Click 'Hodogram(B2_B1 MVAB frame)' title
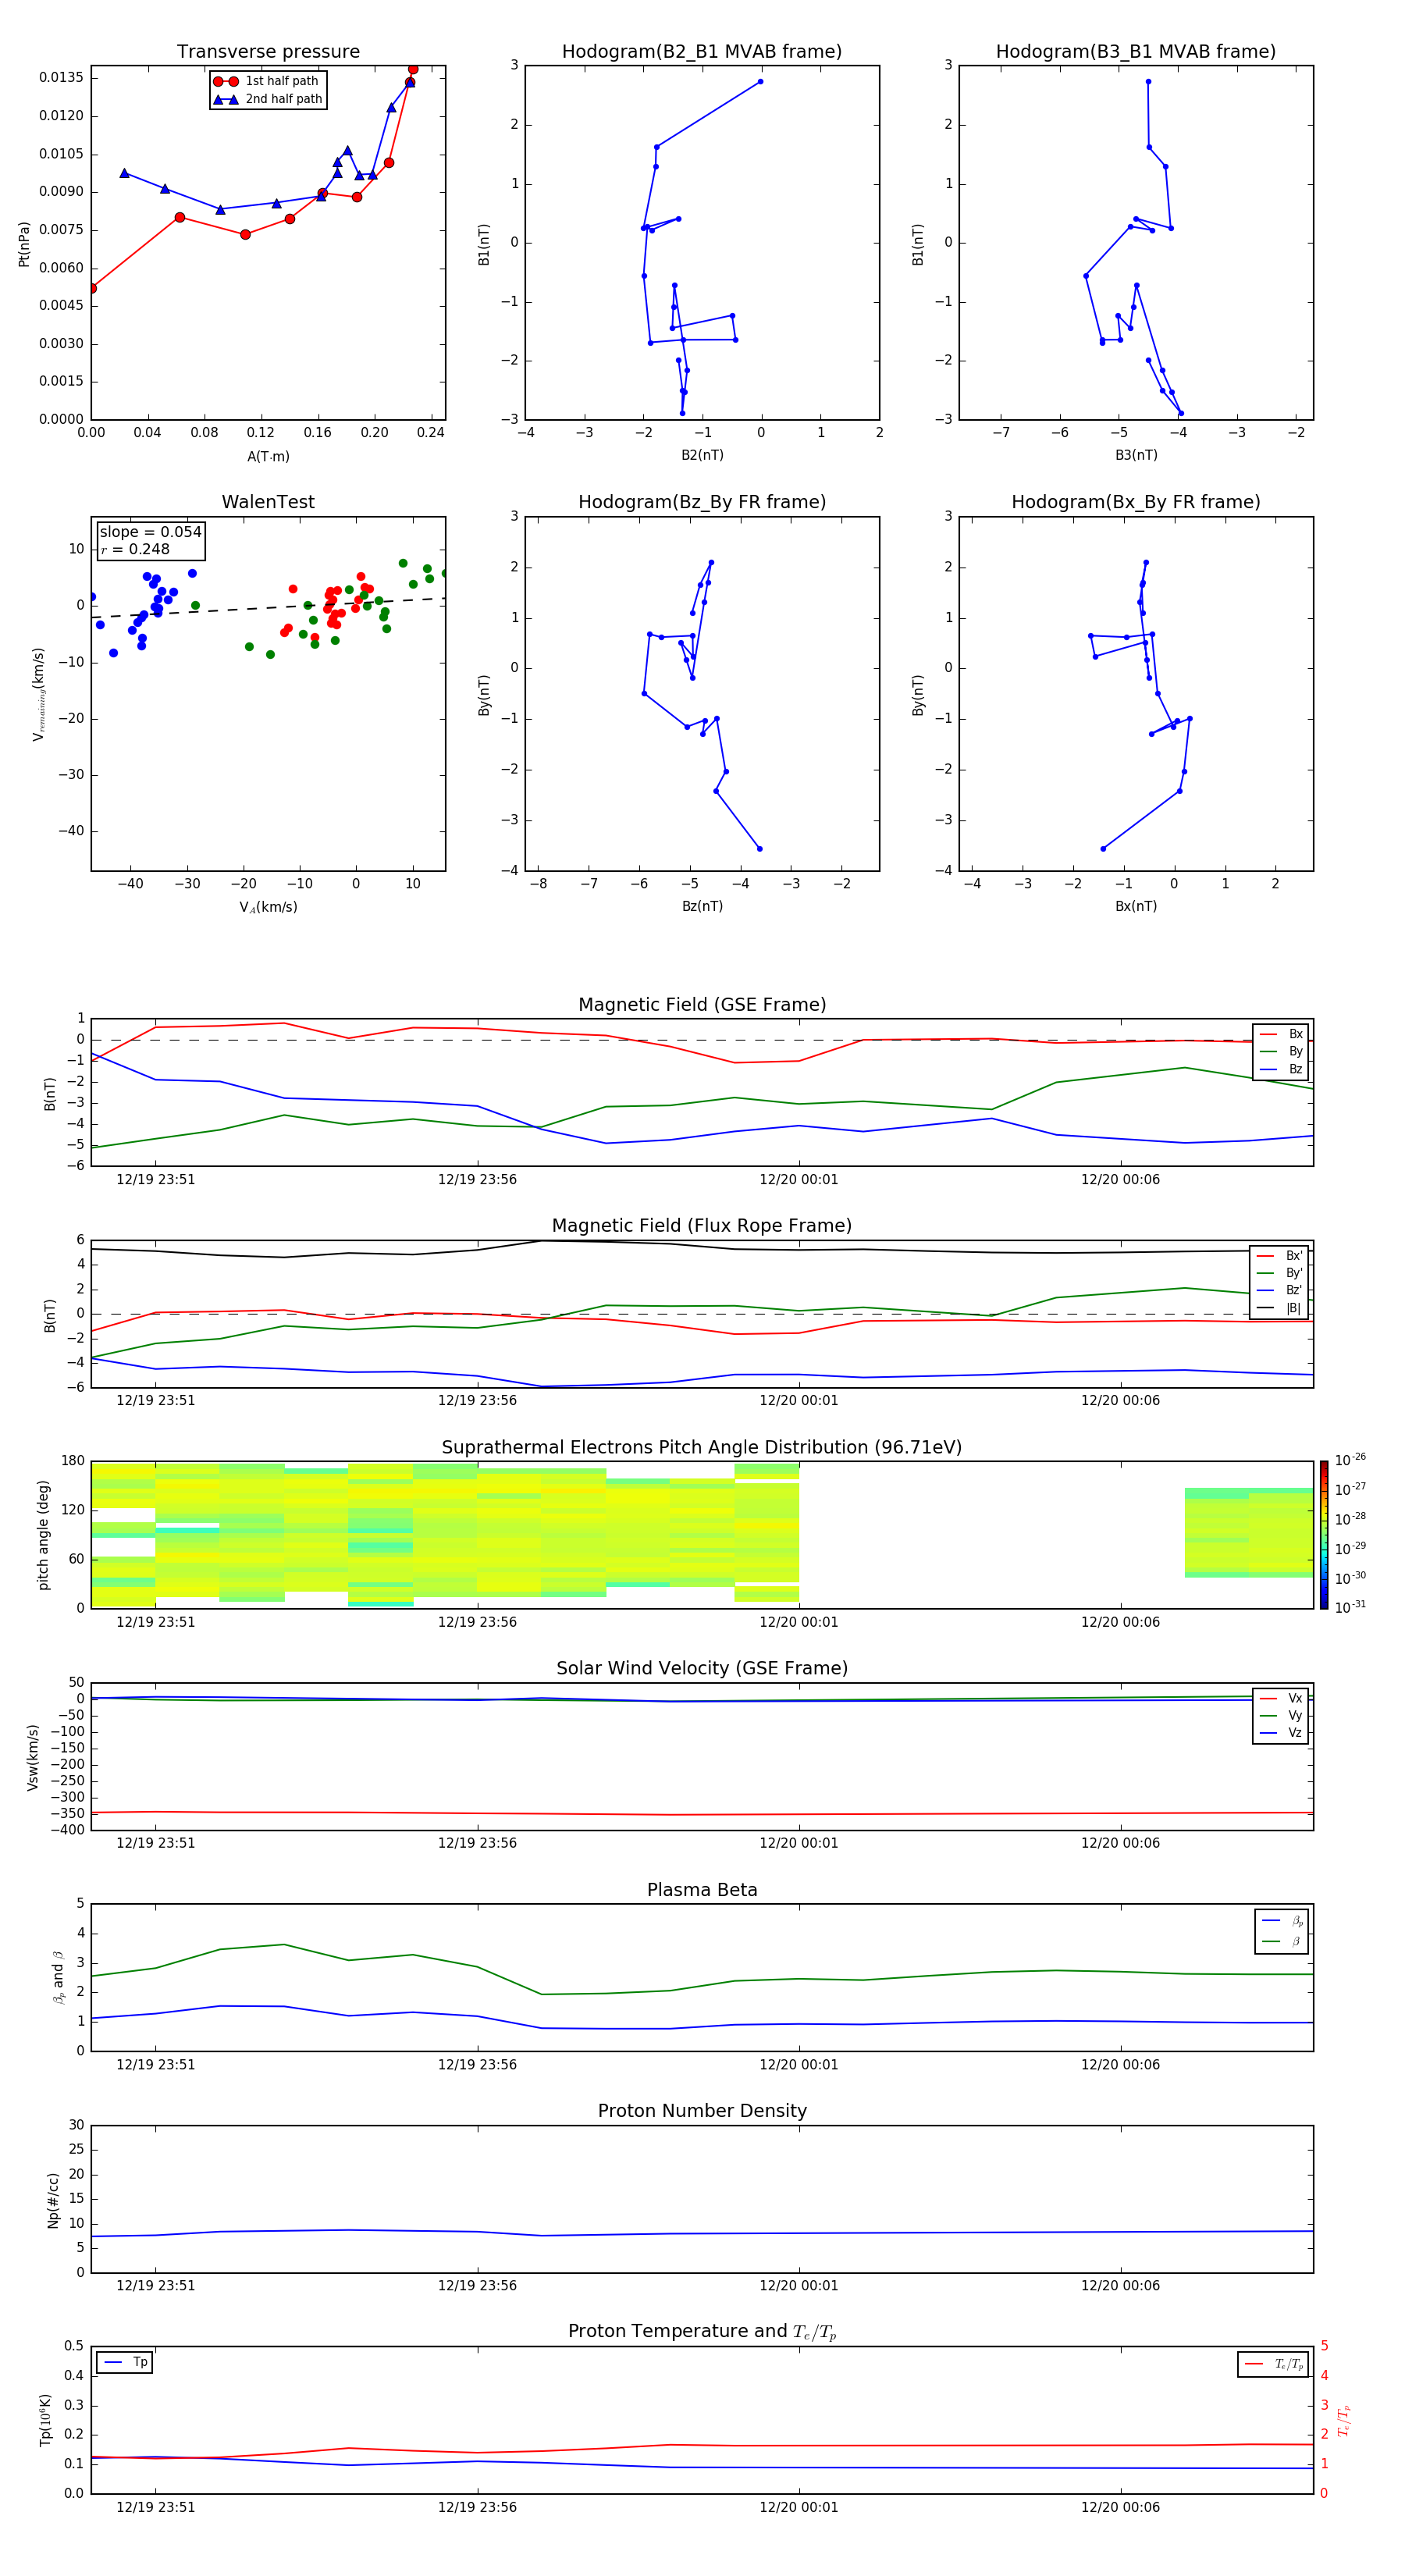 coord(702,52)
